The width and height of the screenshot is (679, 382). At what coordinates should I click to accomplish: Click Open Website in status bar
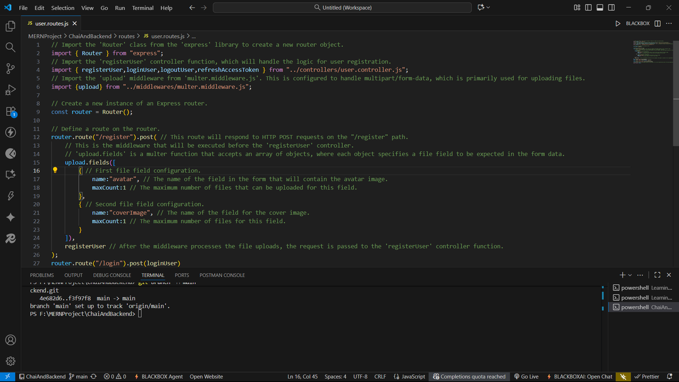pos(206,376)
